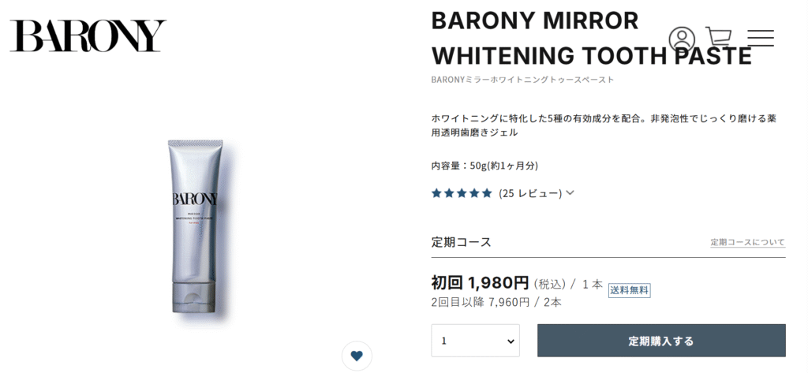Click the BARONYミラーホワイトニングトゥースペースト subtitle
Viewport: 808px width, 373px height.
point(522,80)
